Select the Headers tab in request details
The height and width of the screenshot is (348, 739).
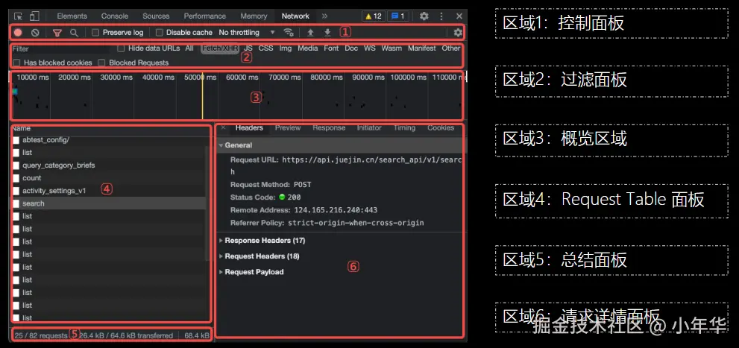point(249,127)
